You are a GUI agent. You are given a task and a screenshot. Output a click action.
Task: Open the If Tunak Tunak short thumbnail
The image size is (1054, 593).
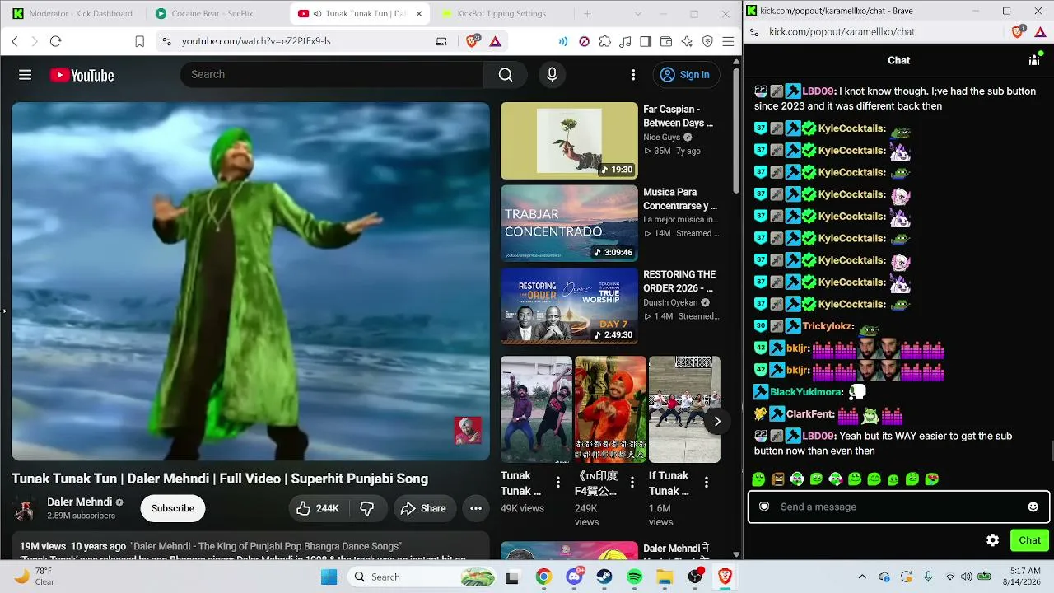click(x=684, y=409)
